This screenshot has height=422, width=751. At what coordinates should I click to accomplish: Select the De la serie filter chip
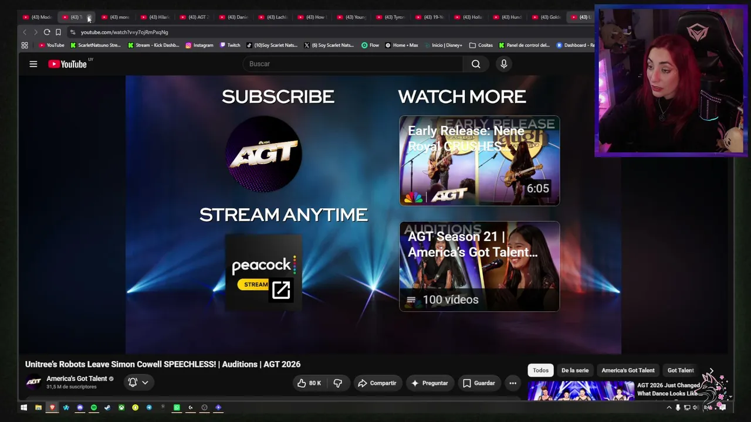(x=575, y=370)
